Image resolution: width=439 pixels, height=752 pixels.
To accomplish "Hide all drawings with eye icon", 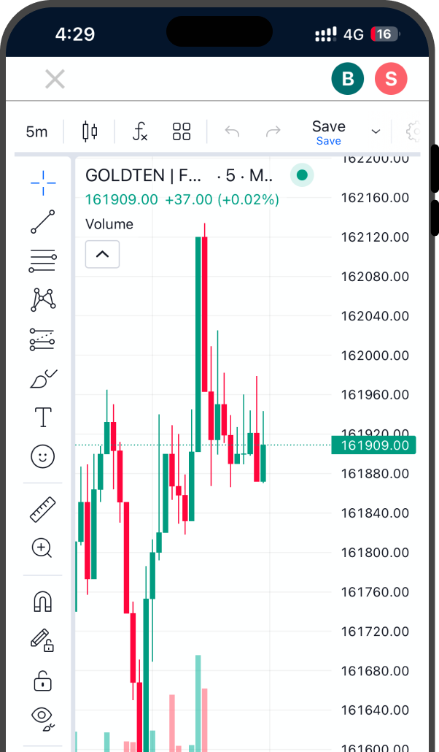I will click(42, 719).
